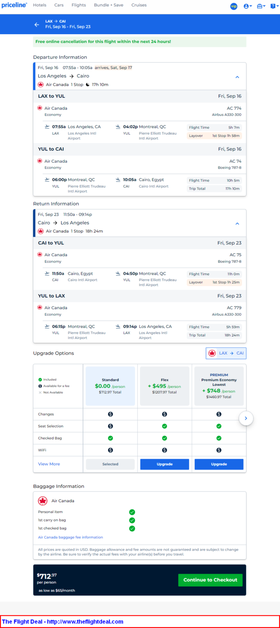Go to the Flights section
The width and height of the screenshot is (280, 628).
[79, 5]
